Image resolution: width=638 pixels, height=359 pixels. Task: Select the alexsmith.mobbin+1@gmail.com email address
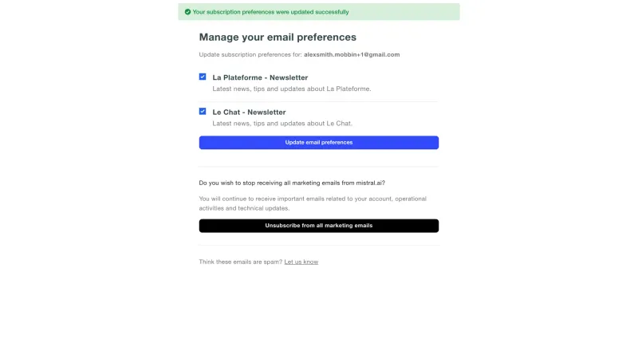(x=352, y=54)
